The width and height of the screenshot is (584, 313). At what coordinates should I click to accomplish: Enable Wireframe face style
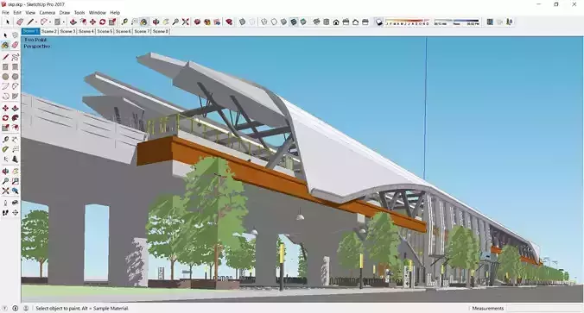[264, 22]
